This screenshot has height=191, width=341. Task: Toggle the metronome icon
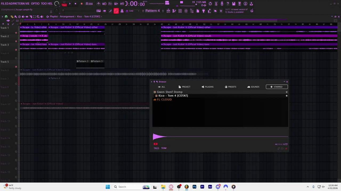(x=99, y=4)
